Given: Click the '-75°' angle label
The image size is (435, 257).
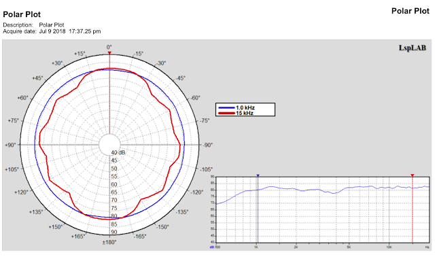Looking at the screenshot, I should (205, 121).
